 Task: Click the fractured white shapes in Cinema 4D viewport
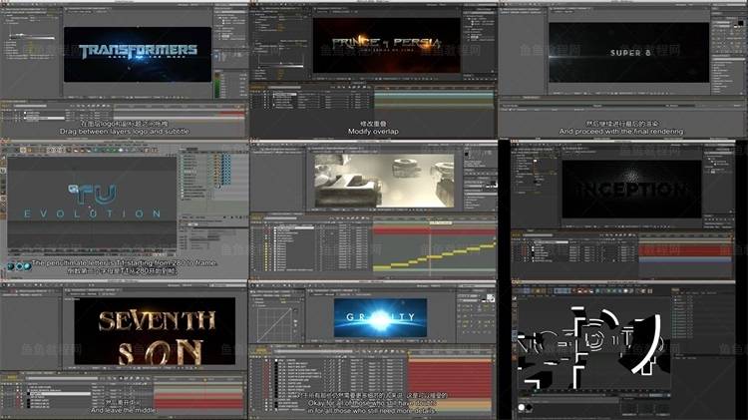(594, 346)
